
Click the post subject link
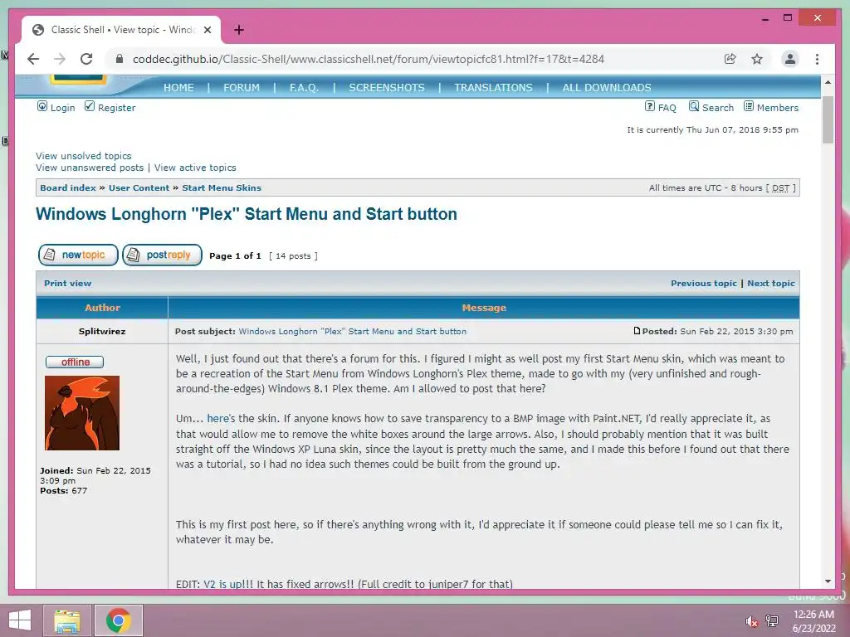[352, 332]
